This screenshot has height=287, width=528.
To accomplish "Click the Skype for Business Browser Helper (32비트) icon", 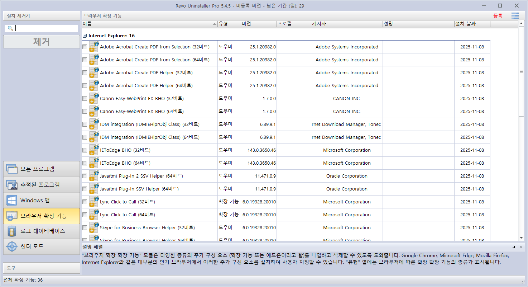I will [x=94, y=228].
